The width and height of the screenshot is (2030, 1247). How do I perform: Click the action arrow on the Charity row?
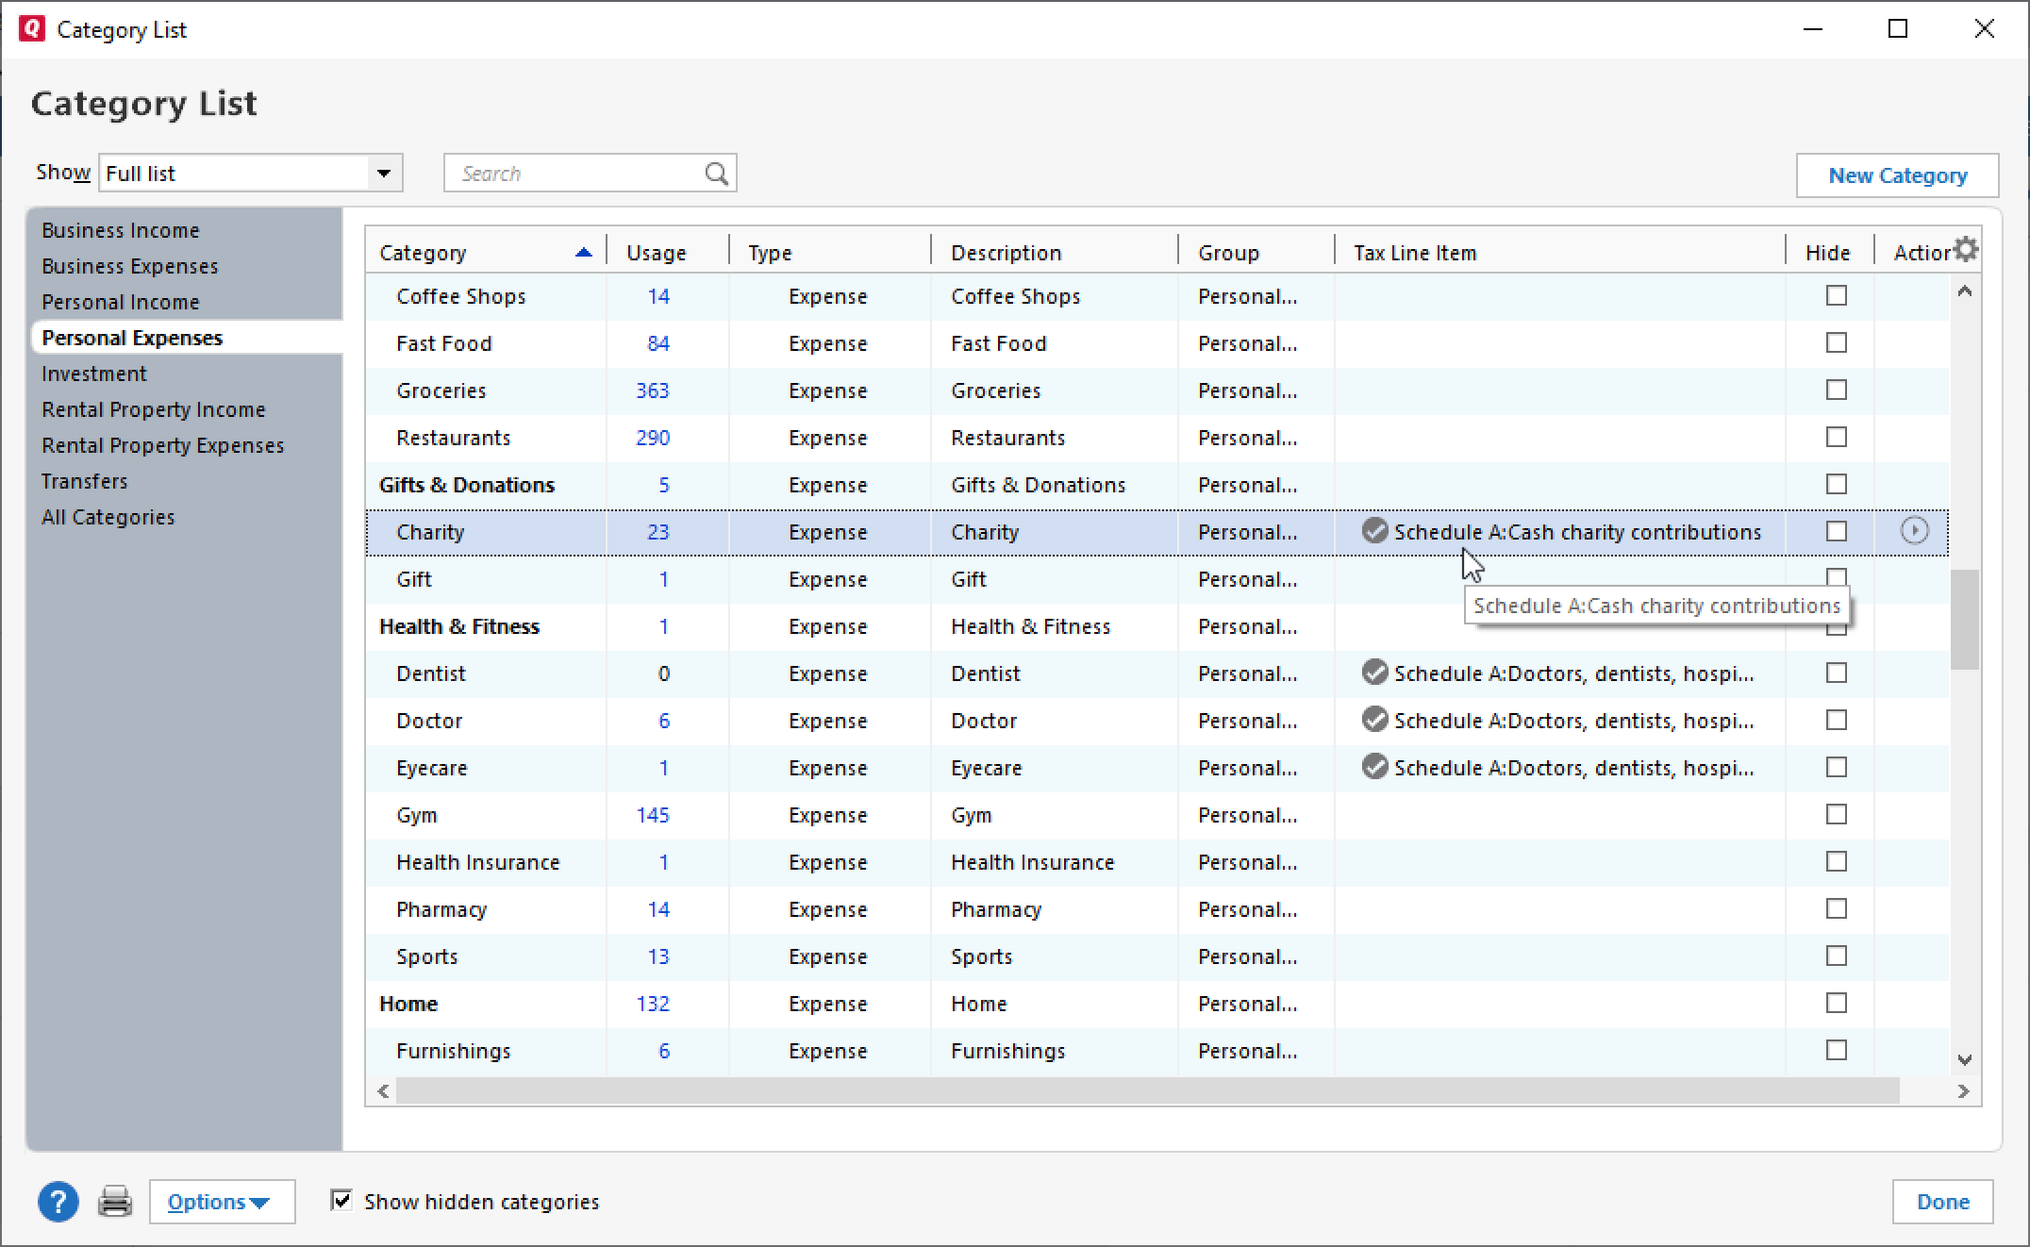click(1914, 532)
